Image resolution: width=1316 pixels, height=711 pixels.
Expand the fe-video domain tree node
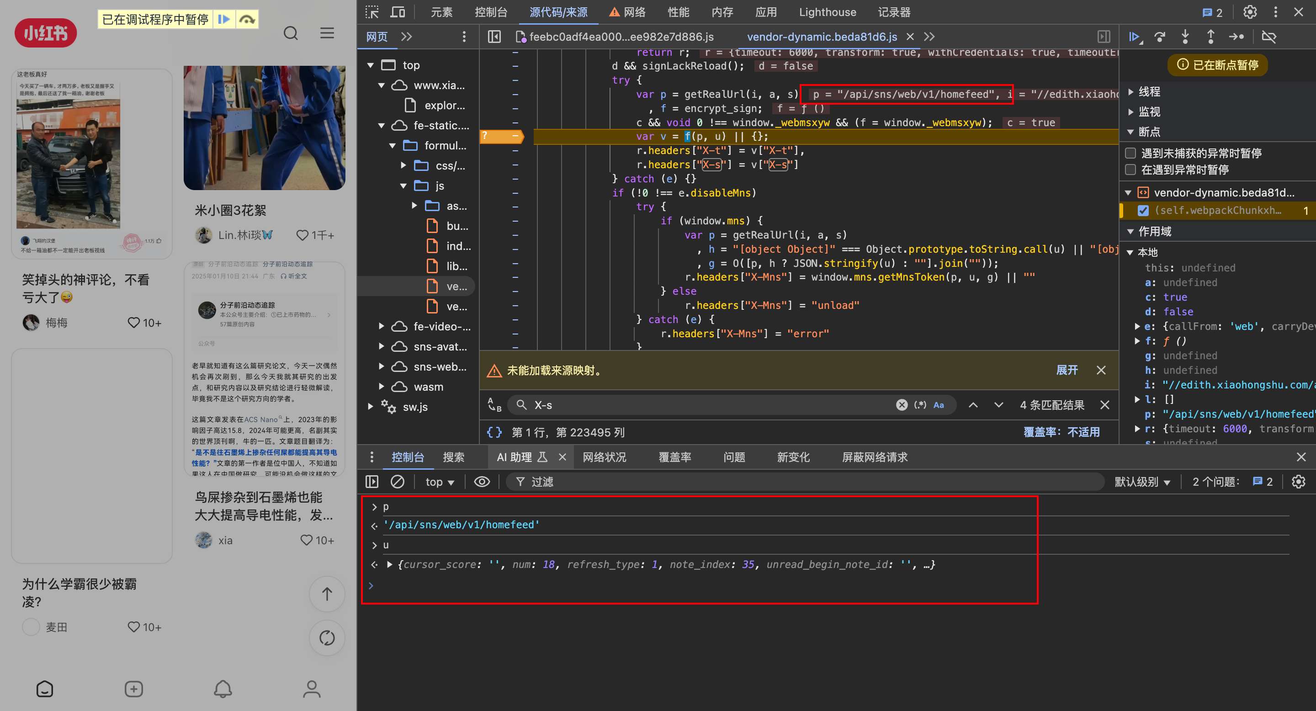click(x=382, y=326)
